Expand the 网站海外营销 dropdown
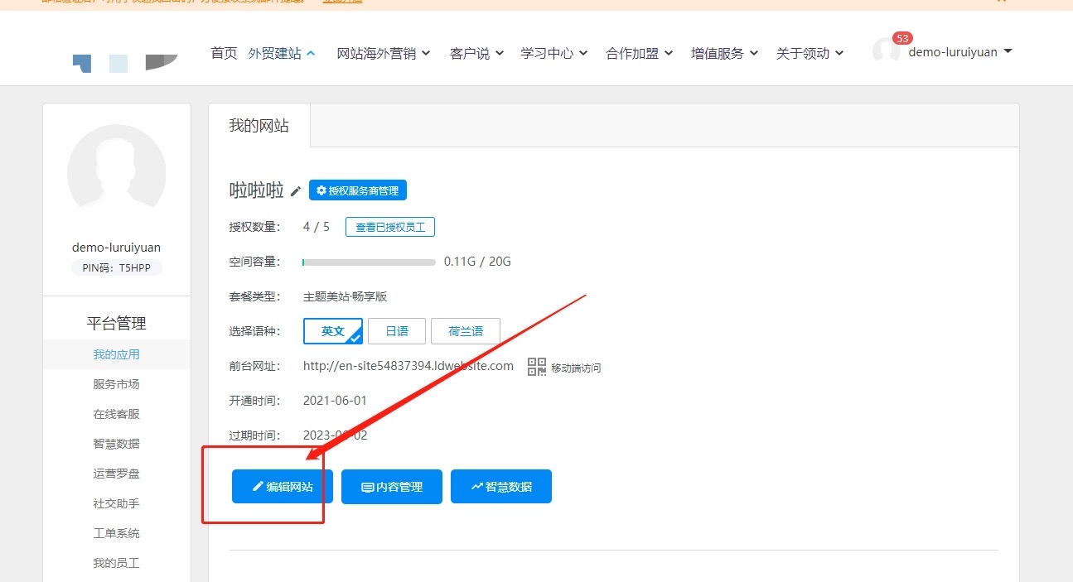Viewport: 1073px width, 582px height. click(384, 53)
